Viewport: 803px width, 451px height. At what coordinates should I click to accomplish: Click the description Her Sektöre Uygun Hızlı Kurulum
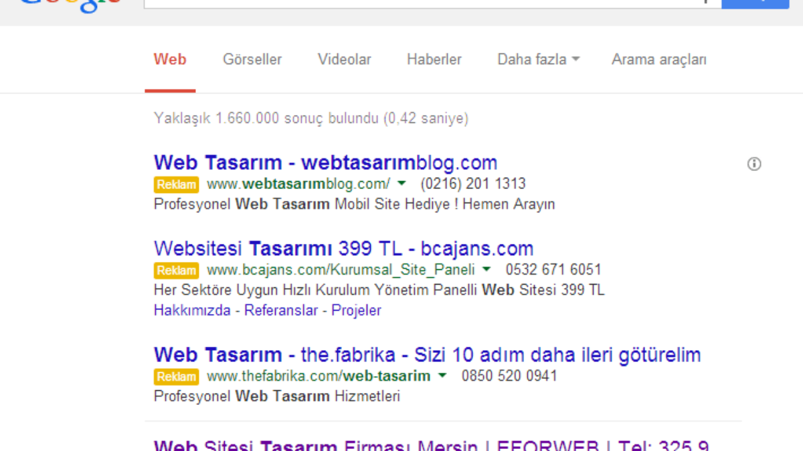[379, 291]
